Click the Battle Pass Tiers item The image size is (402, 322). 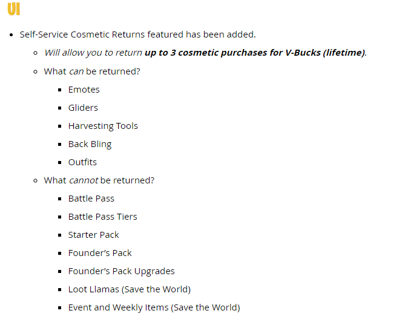click(103, 217)
